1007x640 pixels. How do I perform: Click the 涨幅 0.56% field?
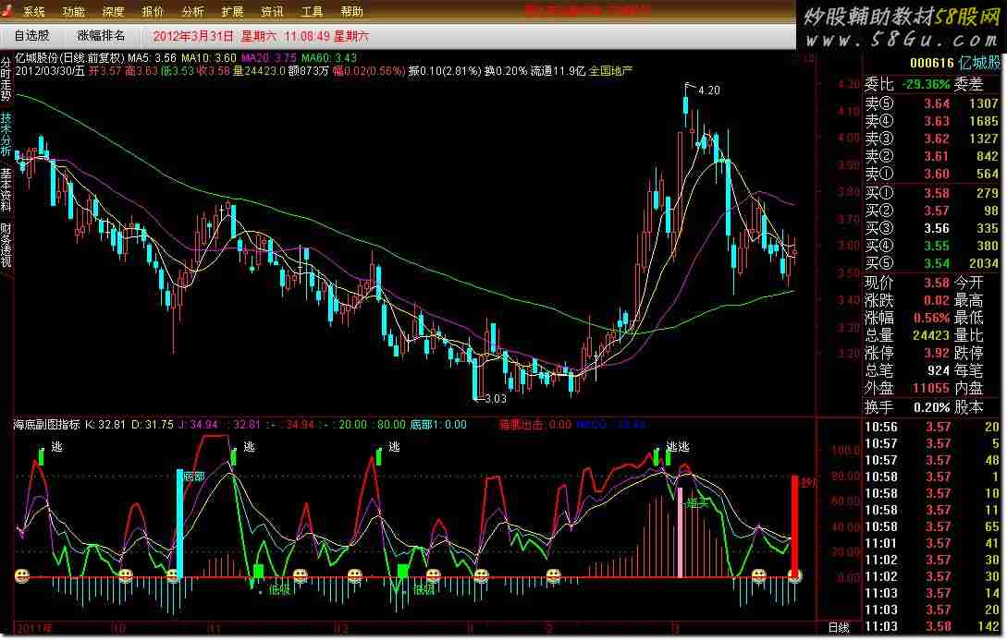coord(907,318)
